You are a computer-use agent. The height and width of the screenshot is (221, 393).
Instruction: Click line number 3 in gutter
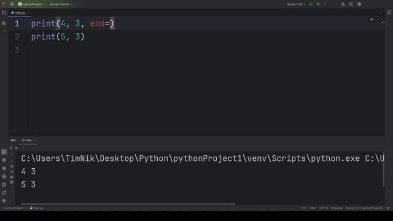click(x=17, y=50)
